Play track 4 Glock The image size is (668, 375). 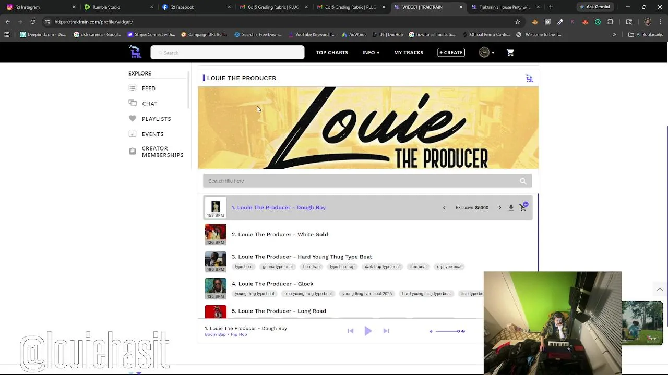coord(272,284)
